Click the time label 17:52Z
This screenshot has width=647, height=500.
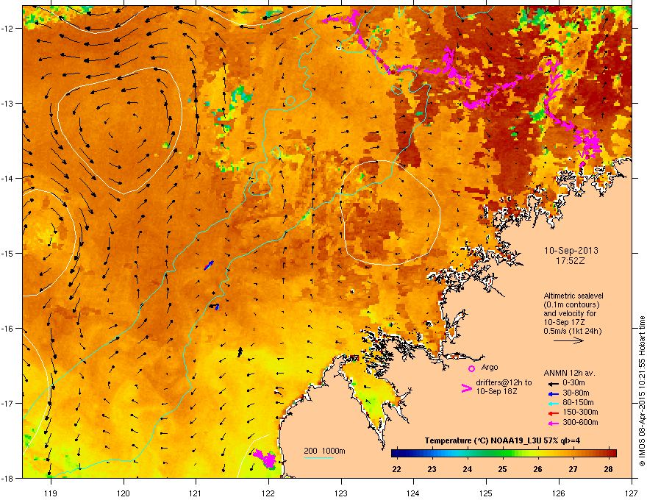[x=571, y=261]
